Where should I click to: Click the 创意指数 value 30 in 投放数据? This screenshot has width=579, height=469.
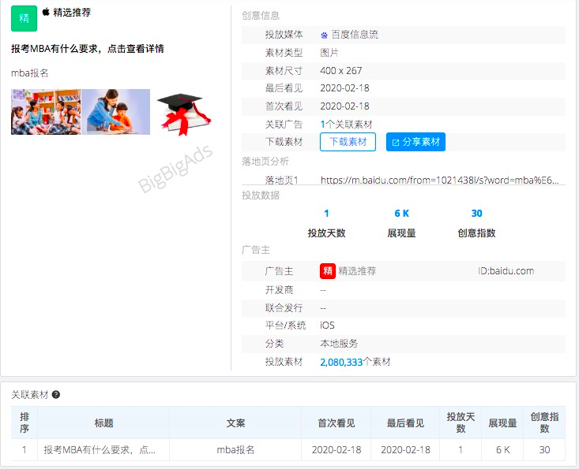(x=477, y=213)
